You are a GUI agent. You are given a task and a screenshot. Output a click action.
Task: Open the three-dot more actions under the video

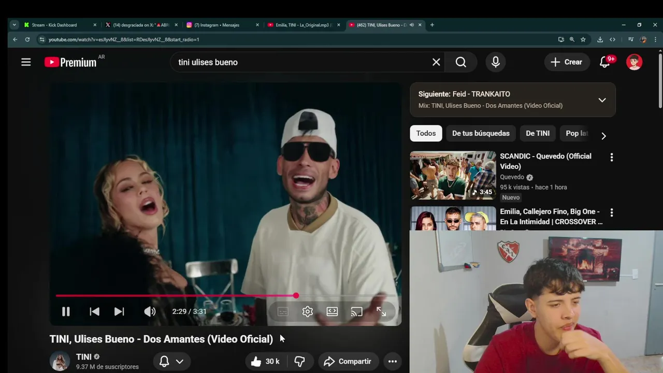[393, 361]
